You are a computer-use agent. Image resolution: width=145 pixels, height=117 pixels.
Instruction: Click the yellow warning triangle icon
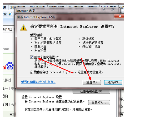pos(23,28)
